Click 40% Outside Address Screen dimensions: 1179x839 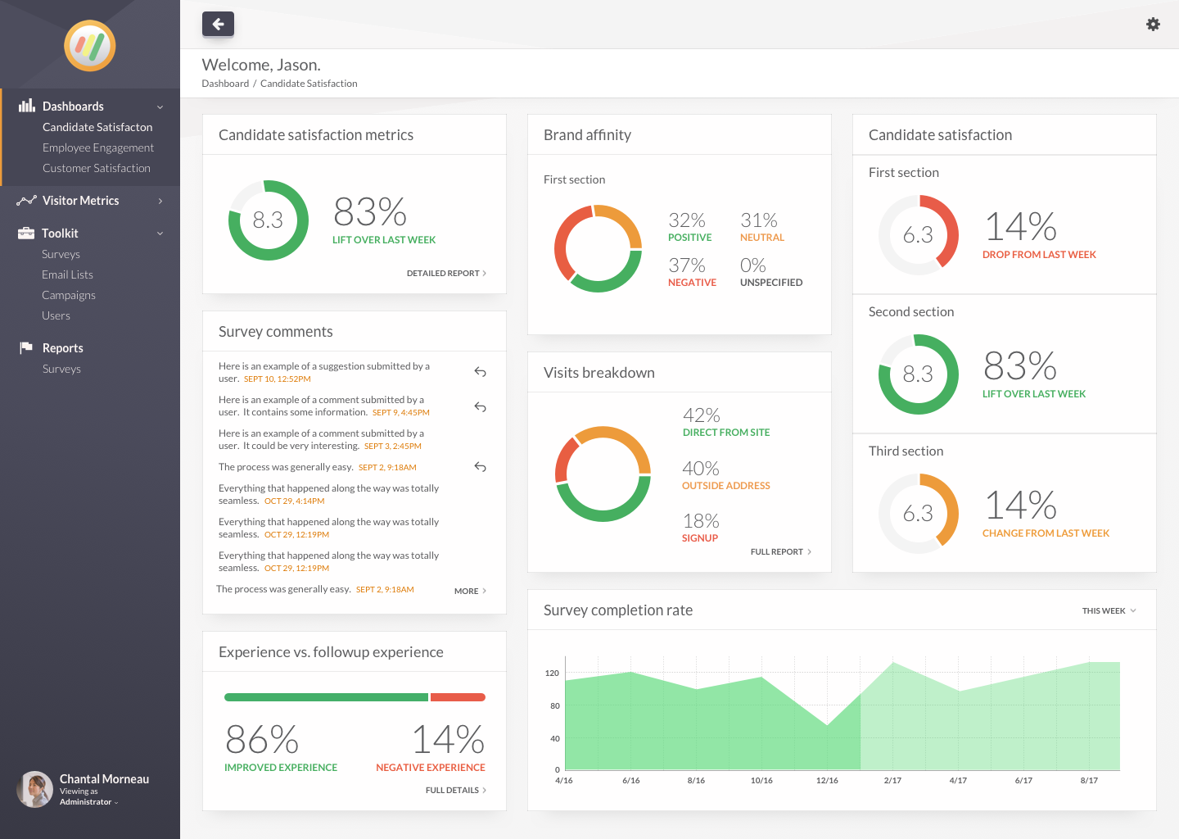coord(726,474)
